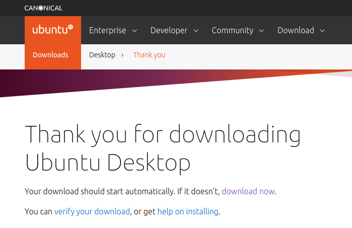Open the Community dropdown menu
This screenshot has width=352, height=228.
pyautogui.click(x=238, y=30)
